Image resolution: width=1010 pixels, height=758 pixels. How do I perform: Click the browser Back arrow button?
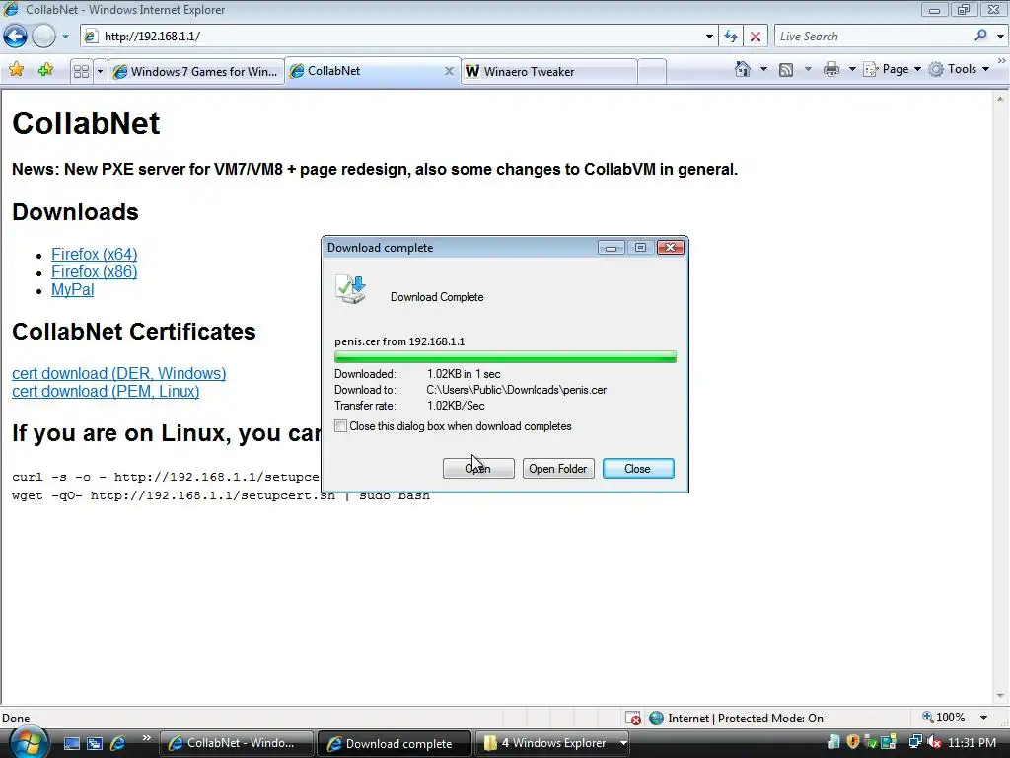pyautogui.click(x=15, y=37)
